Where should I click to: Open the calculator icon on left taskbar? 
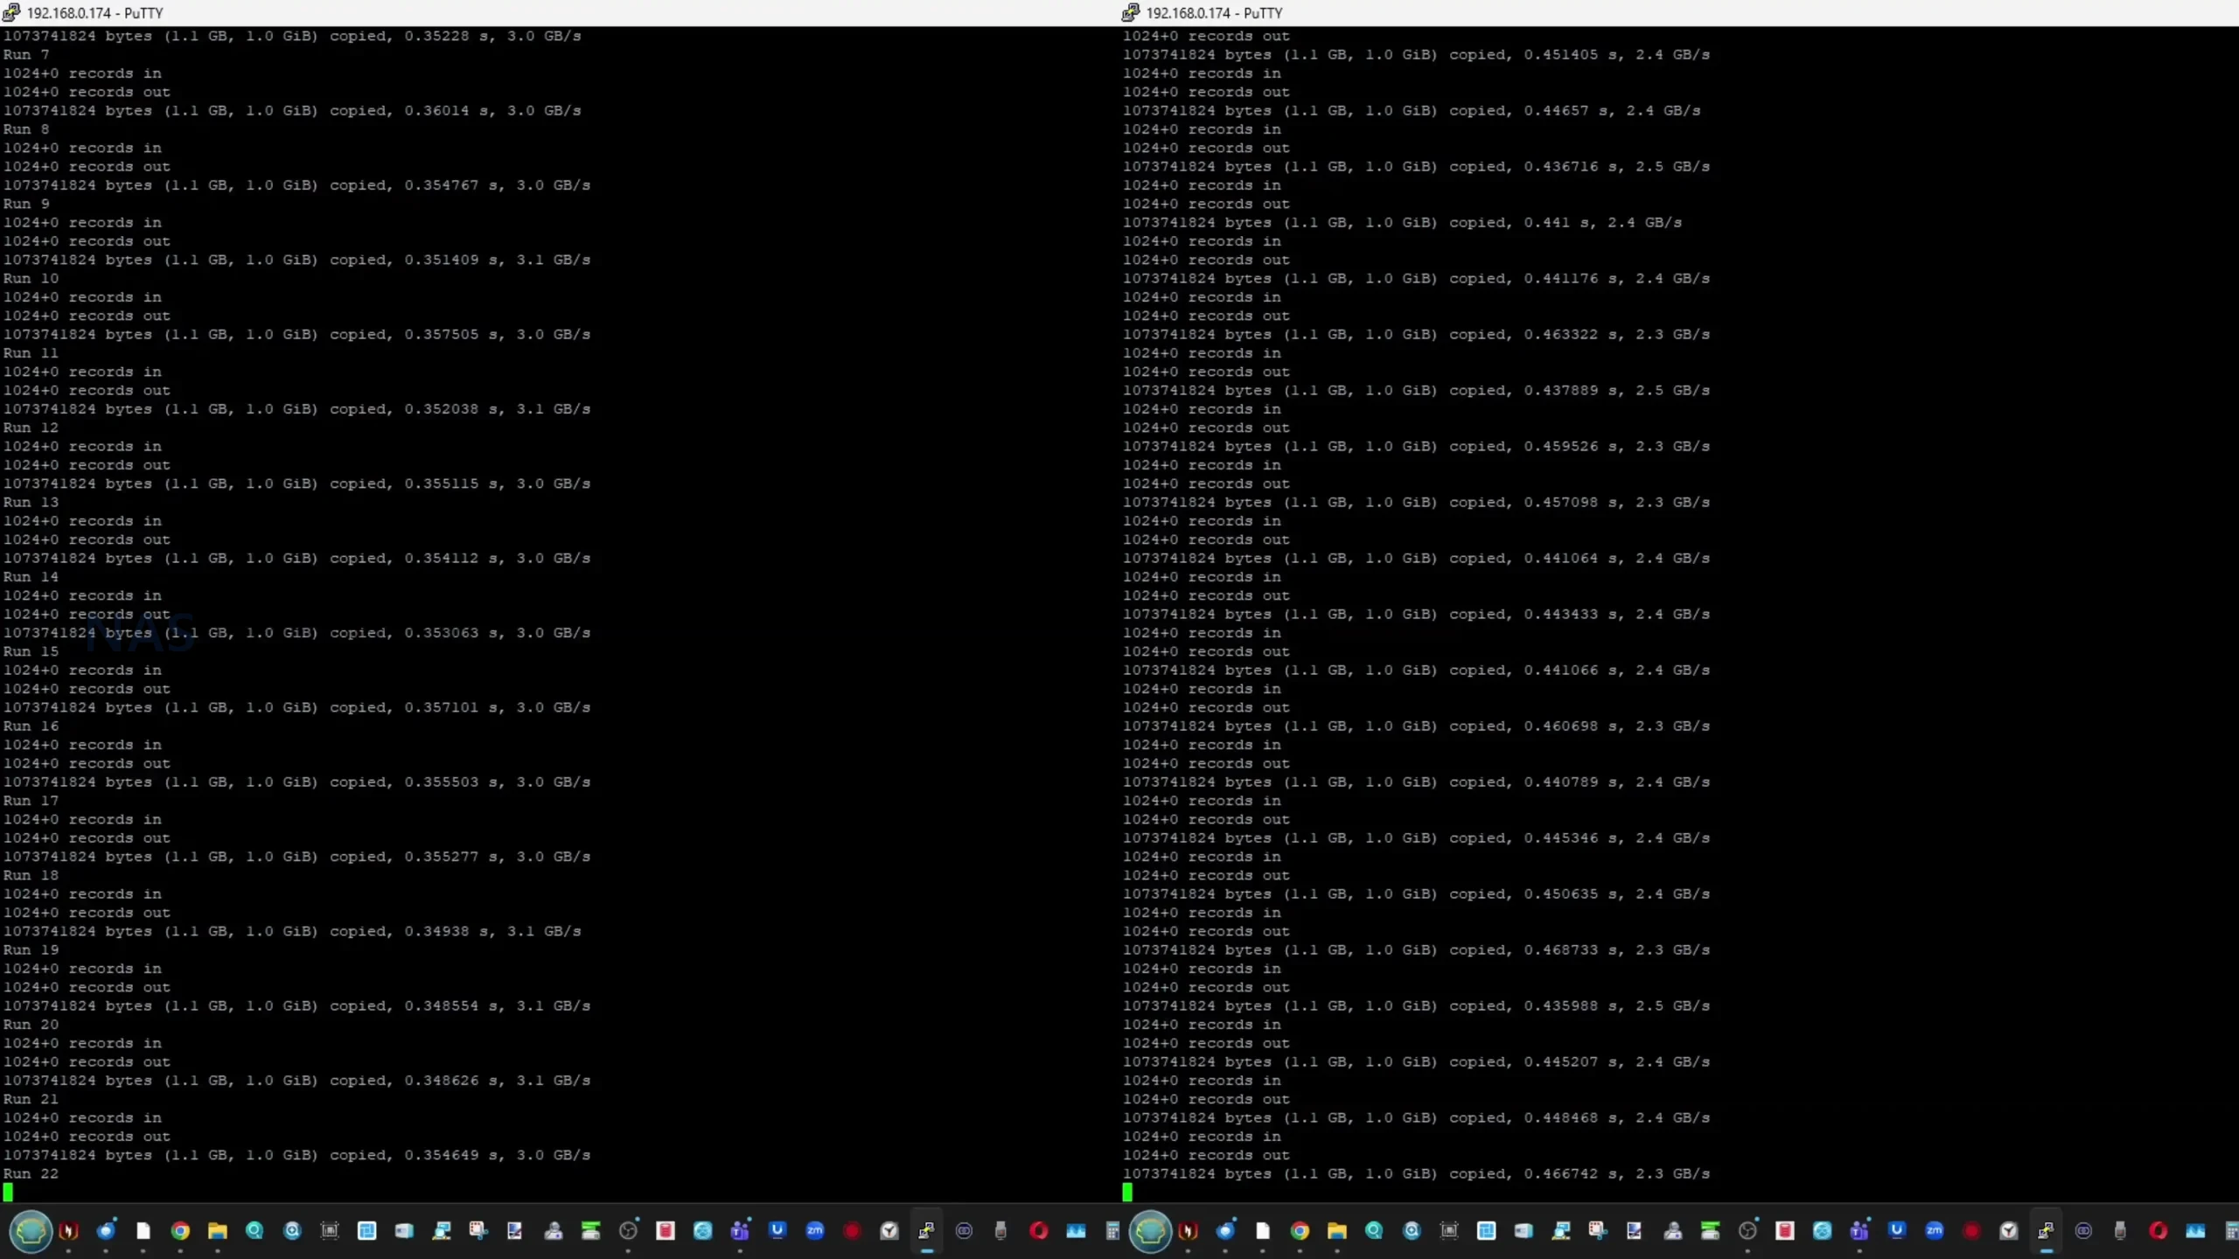[x=1113, y=1231]
